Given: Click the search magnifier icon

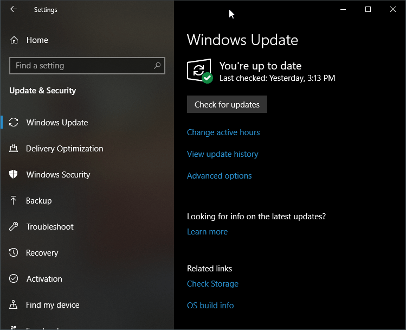Looking at the screenshot, I should coord(157,66).
